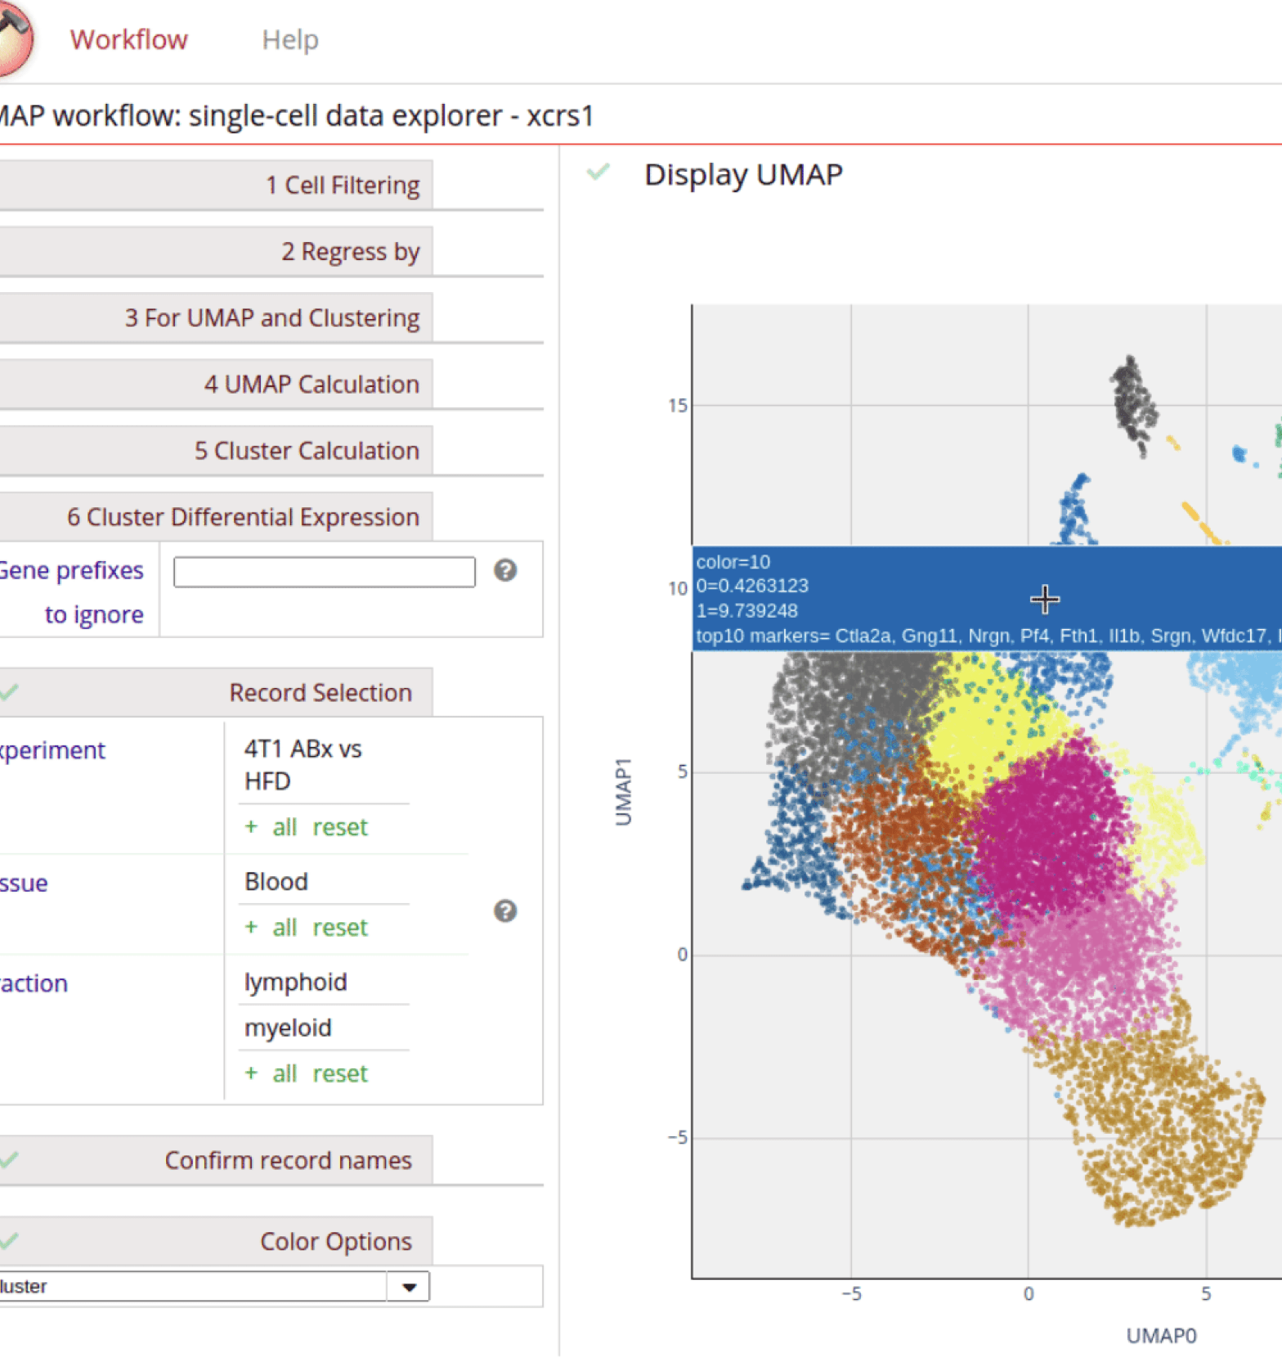Screen dimensions: 1282x1363
Task: Open help icon for Gene prefixes
Action: pyautogui.click(x=505, y=570)
